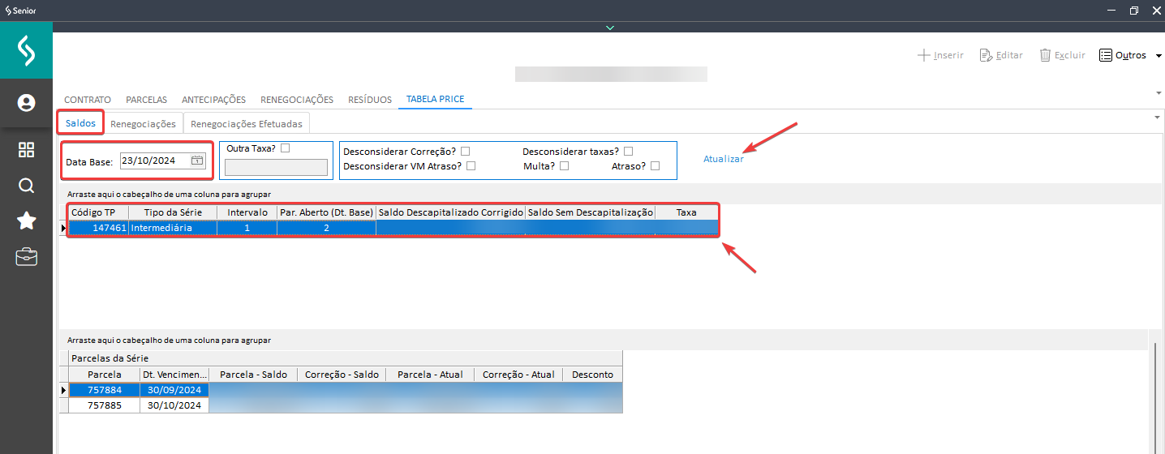The image size is (1165, 454).
Task: Open the calendar picker for Data Base
Action: (197, 161)
